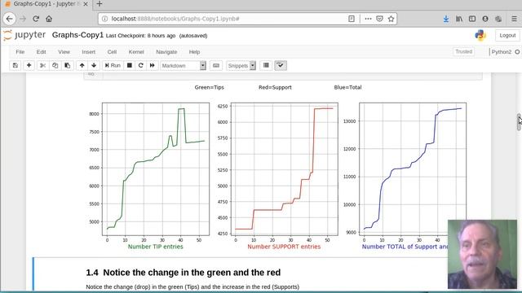Open the Navigate menu
522x293 pixels.
(x=166, y=52)
